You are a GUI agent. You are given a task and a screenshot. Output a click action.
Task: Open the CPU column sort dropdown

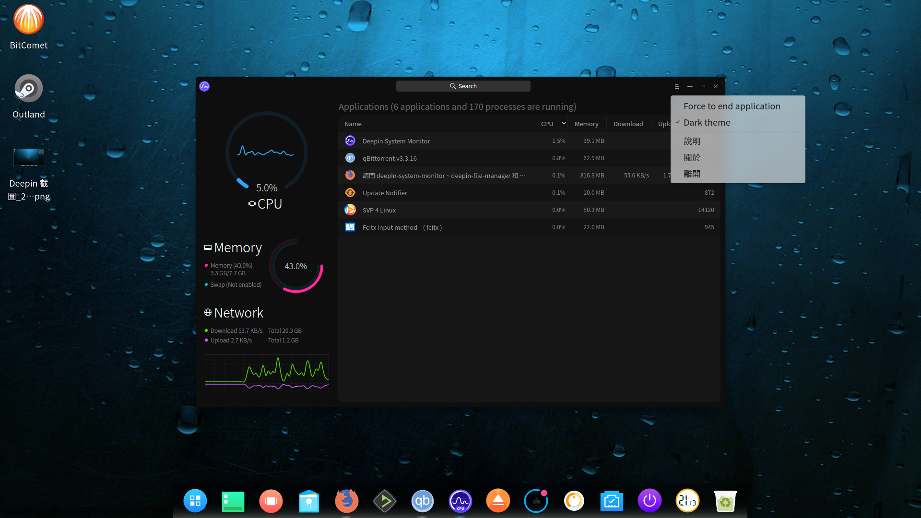point(565,123)
